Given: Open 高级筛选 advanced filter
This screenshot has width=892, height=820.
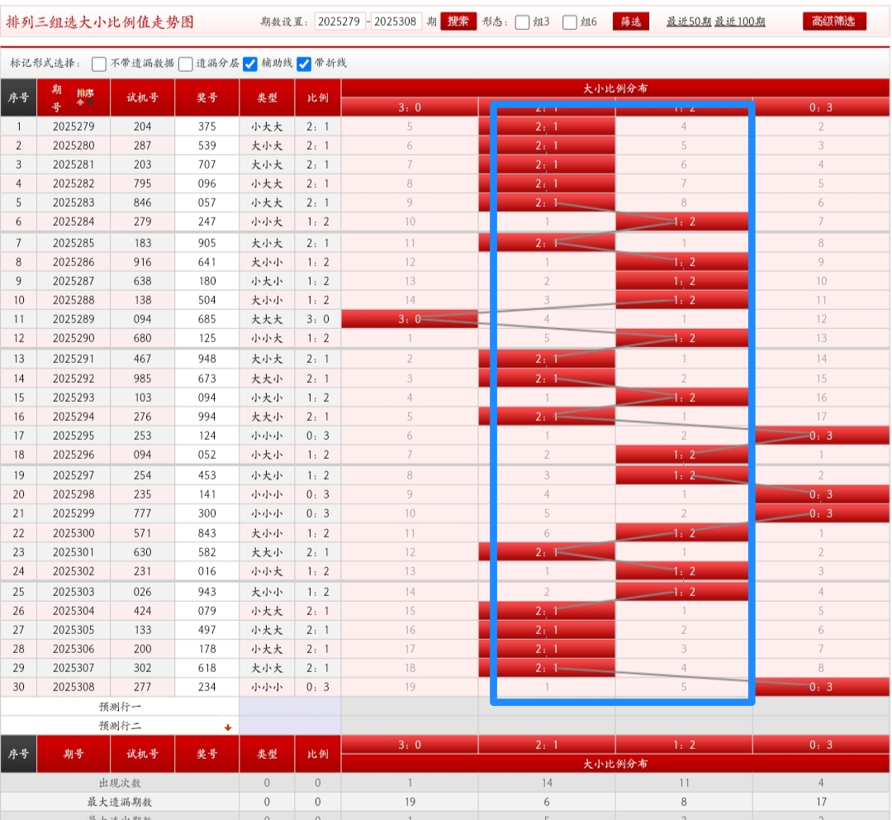Looking at the screenshot, I should [834, 21].
